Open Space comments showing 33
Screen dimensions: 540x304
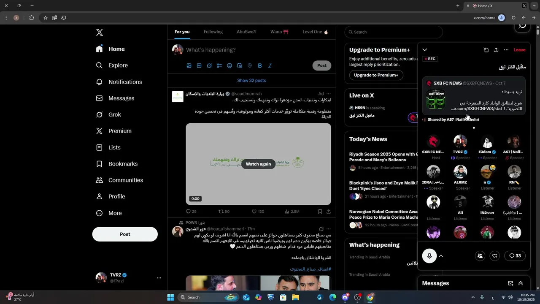[515, 256]
